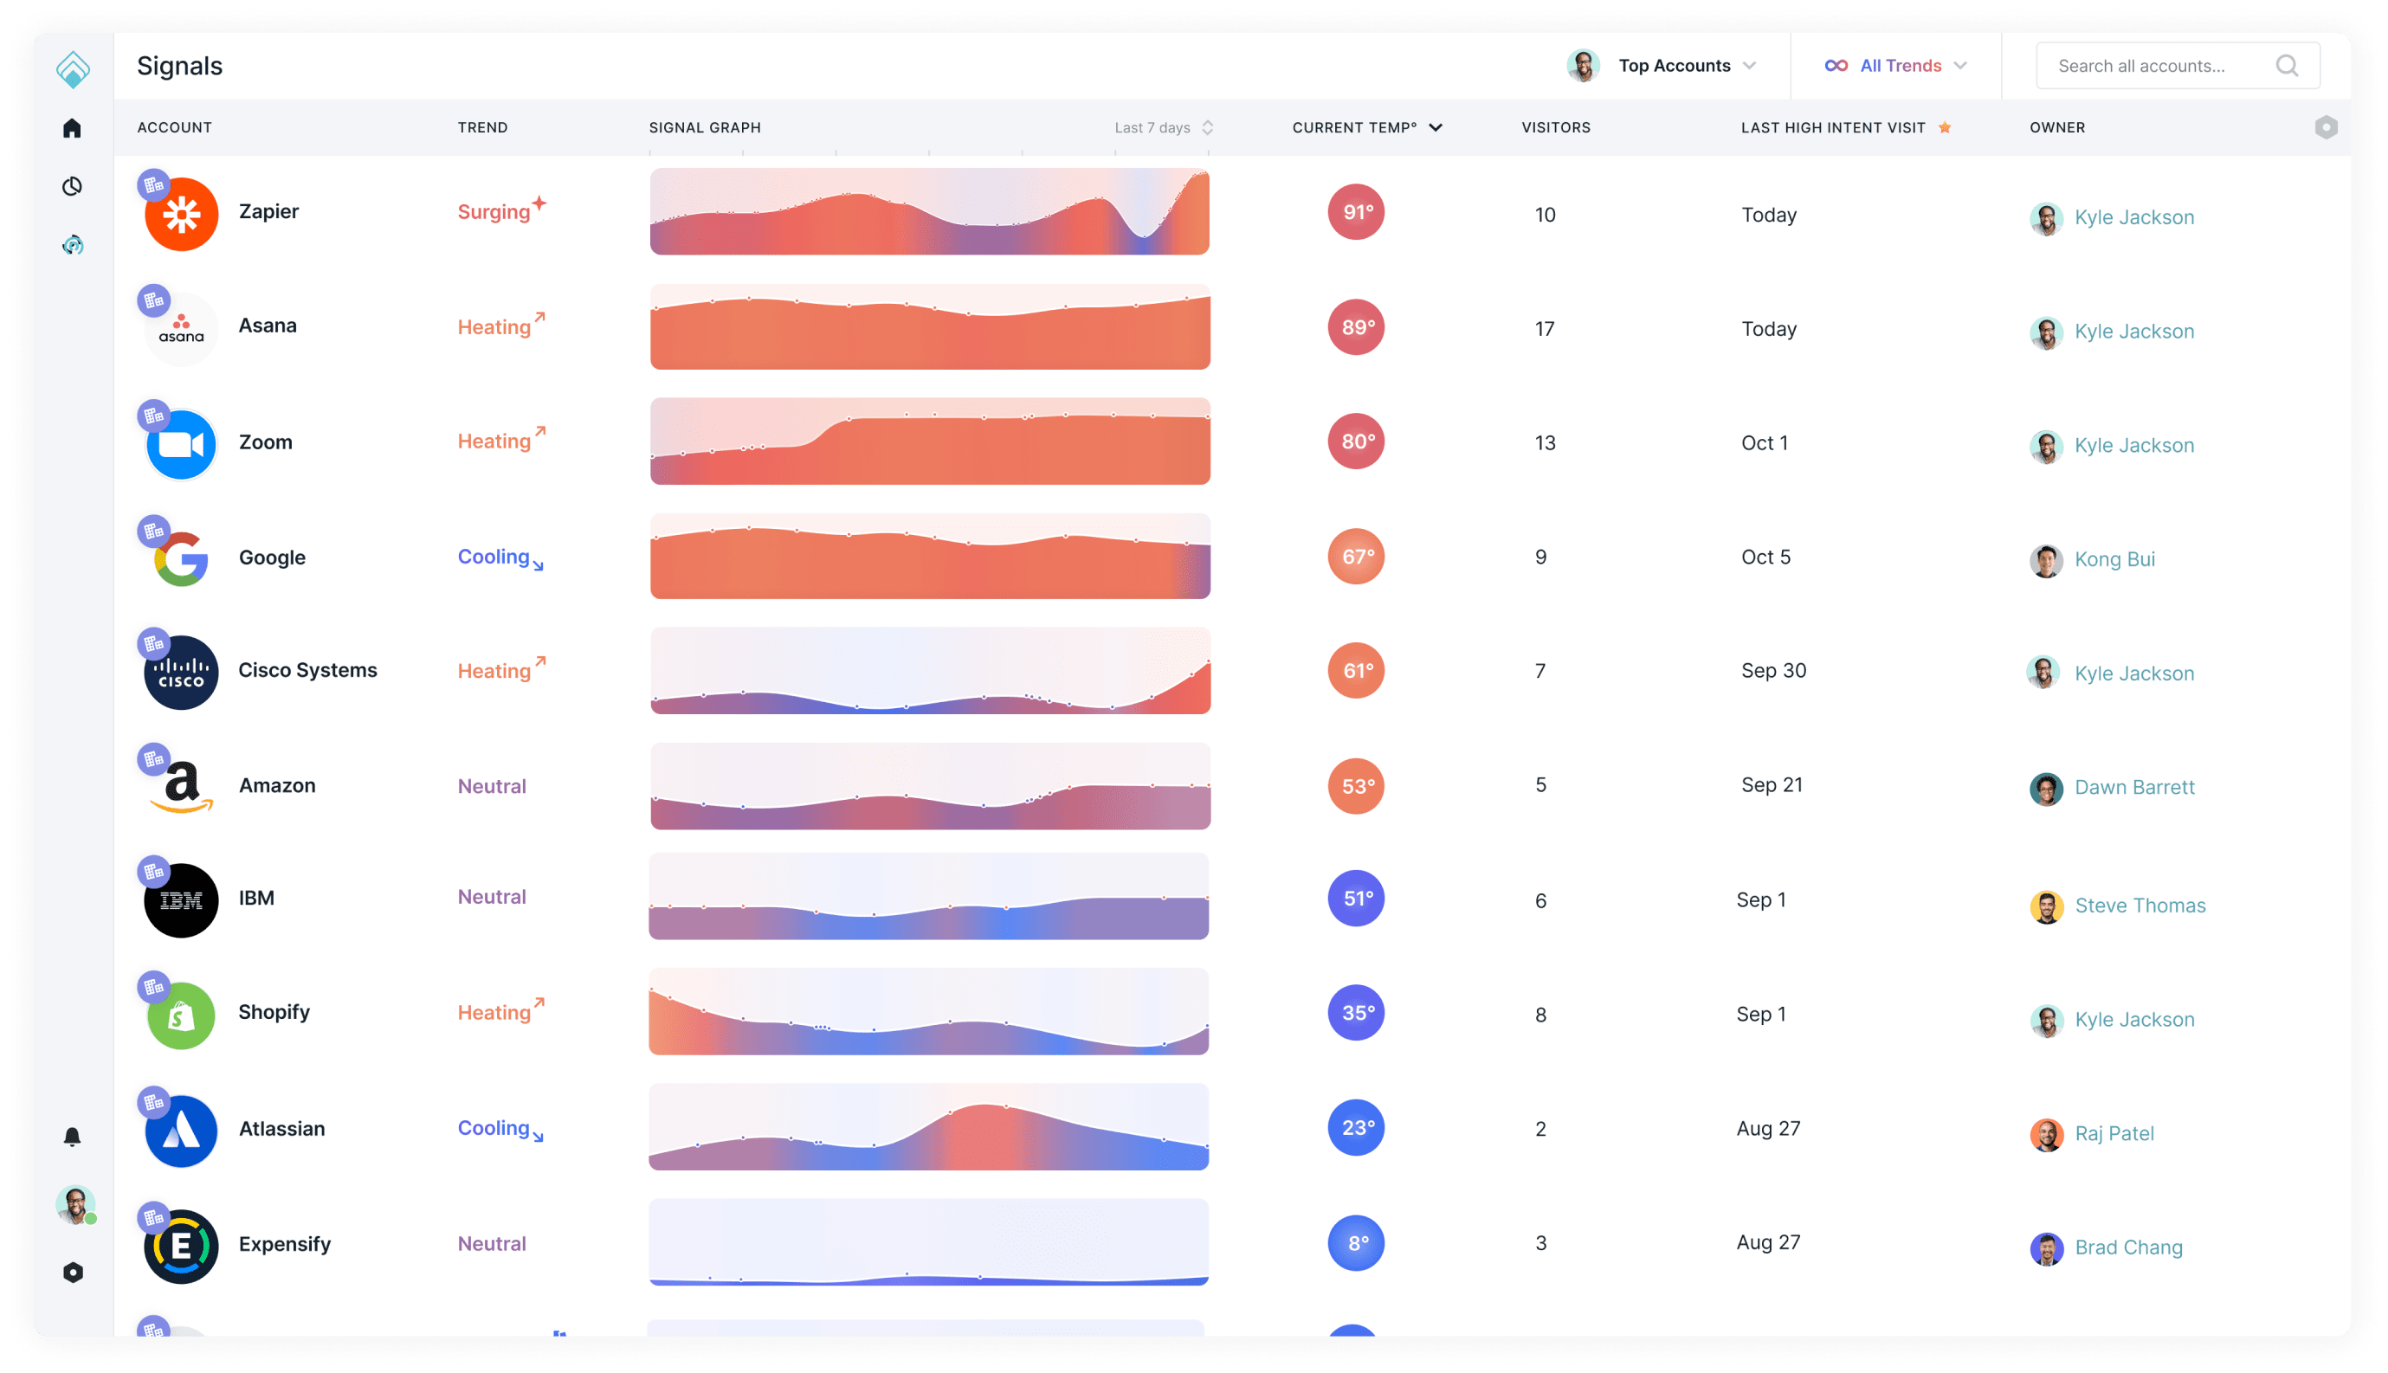Click the Google logo
The height and width of the screenshot is (1373, 2388).
pyautogui.click(x=181, y=559)
